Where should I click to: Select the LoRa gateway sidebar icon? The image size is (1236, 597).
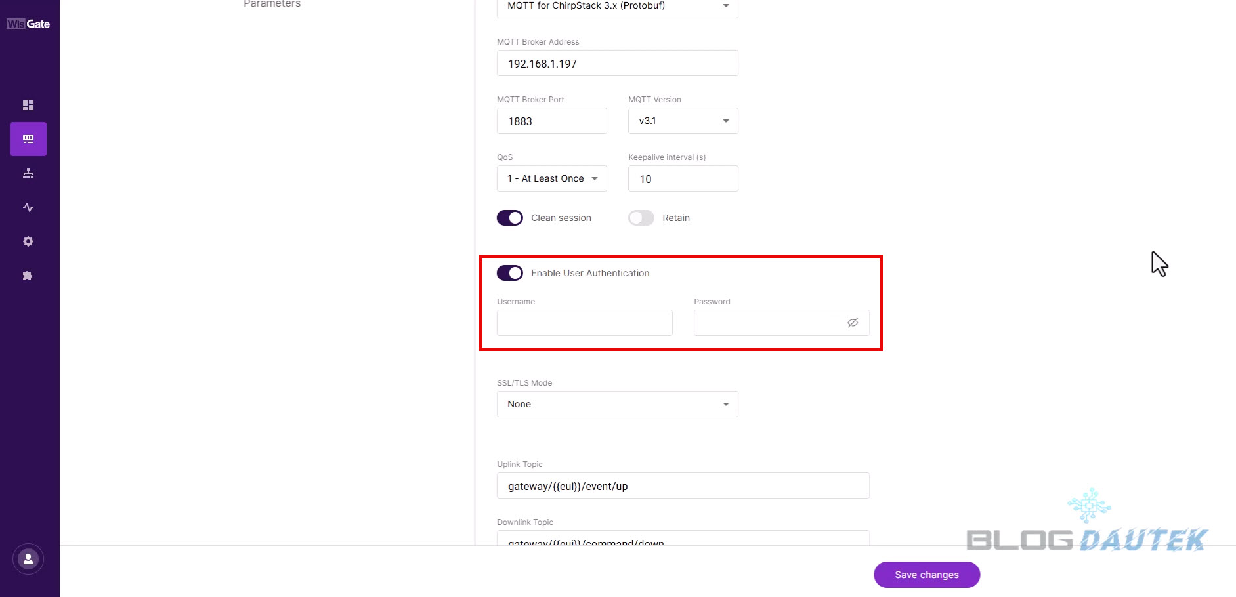pyautogui.click(x=28, y=139)
